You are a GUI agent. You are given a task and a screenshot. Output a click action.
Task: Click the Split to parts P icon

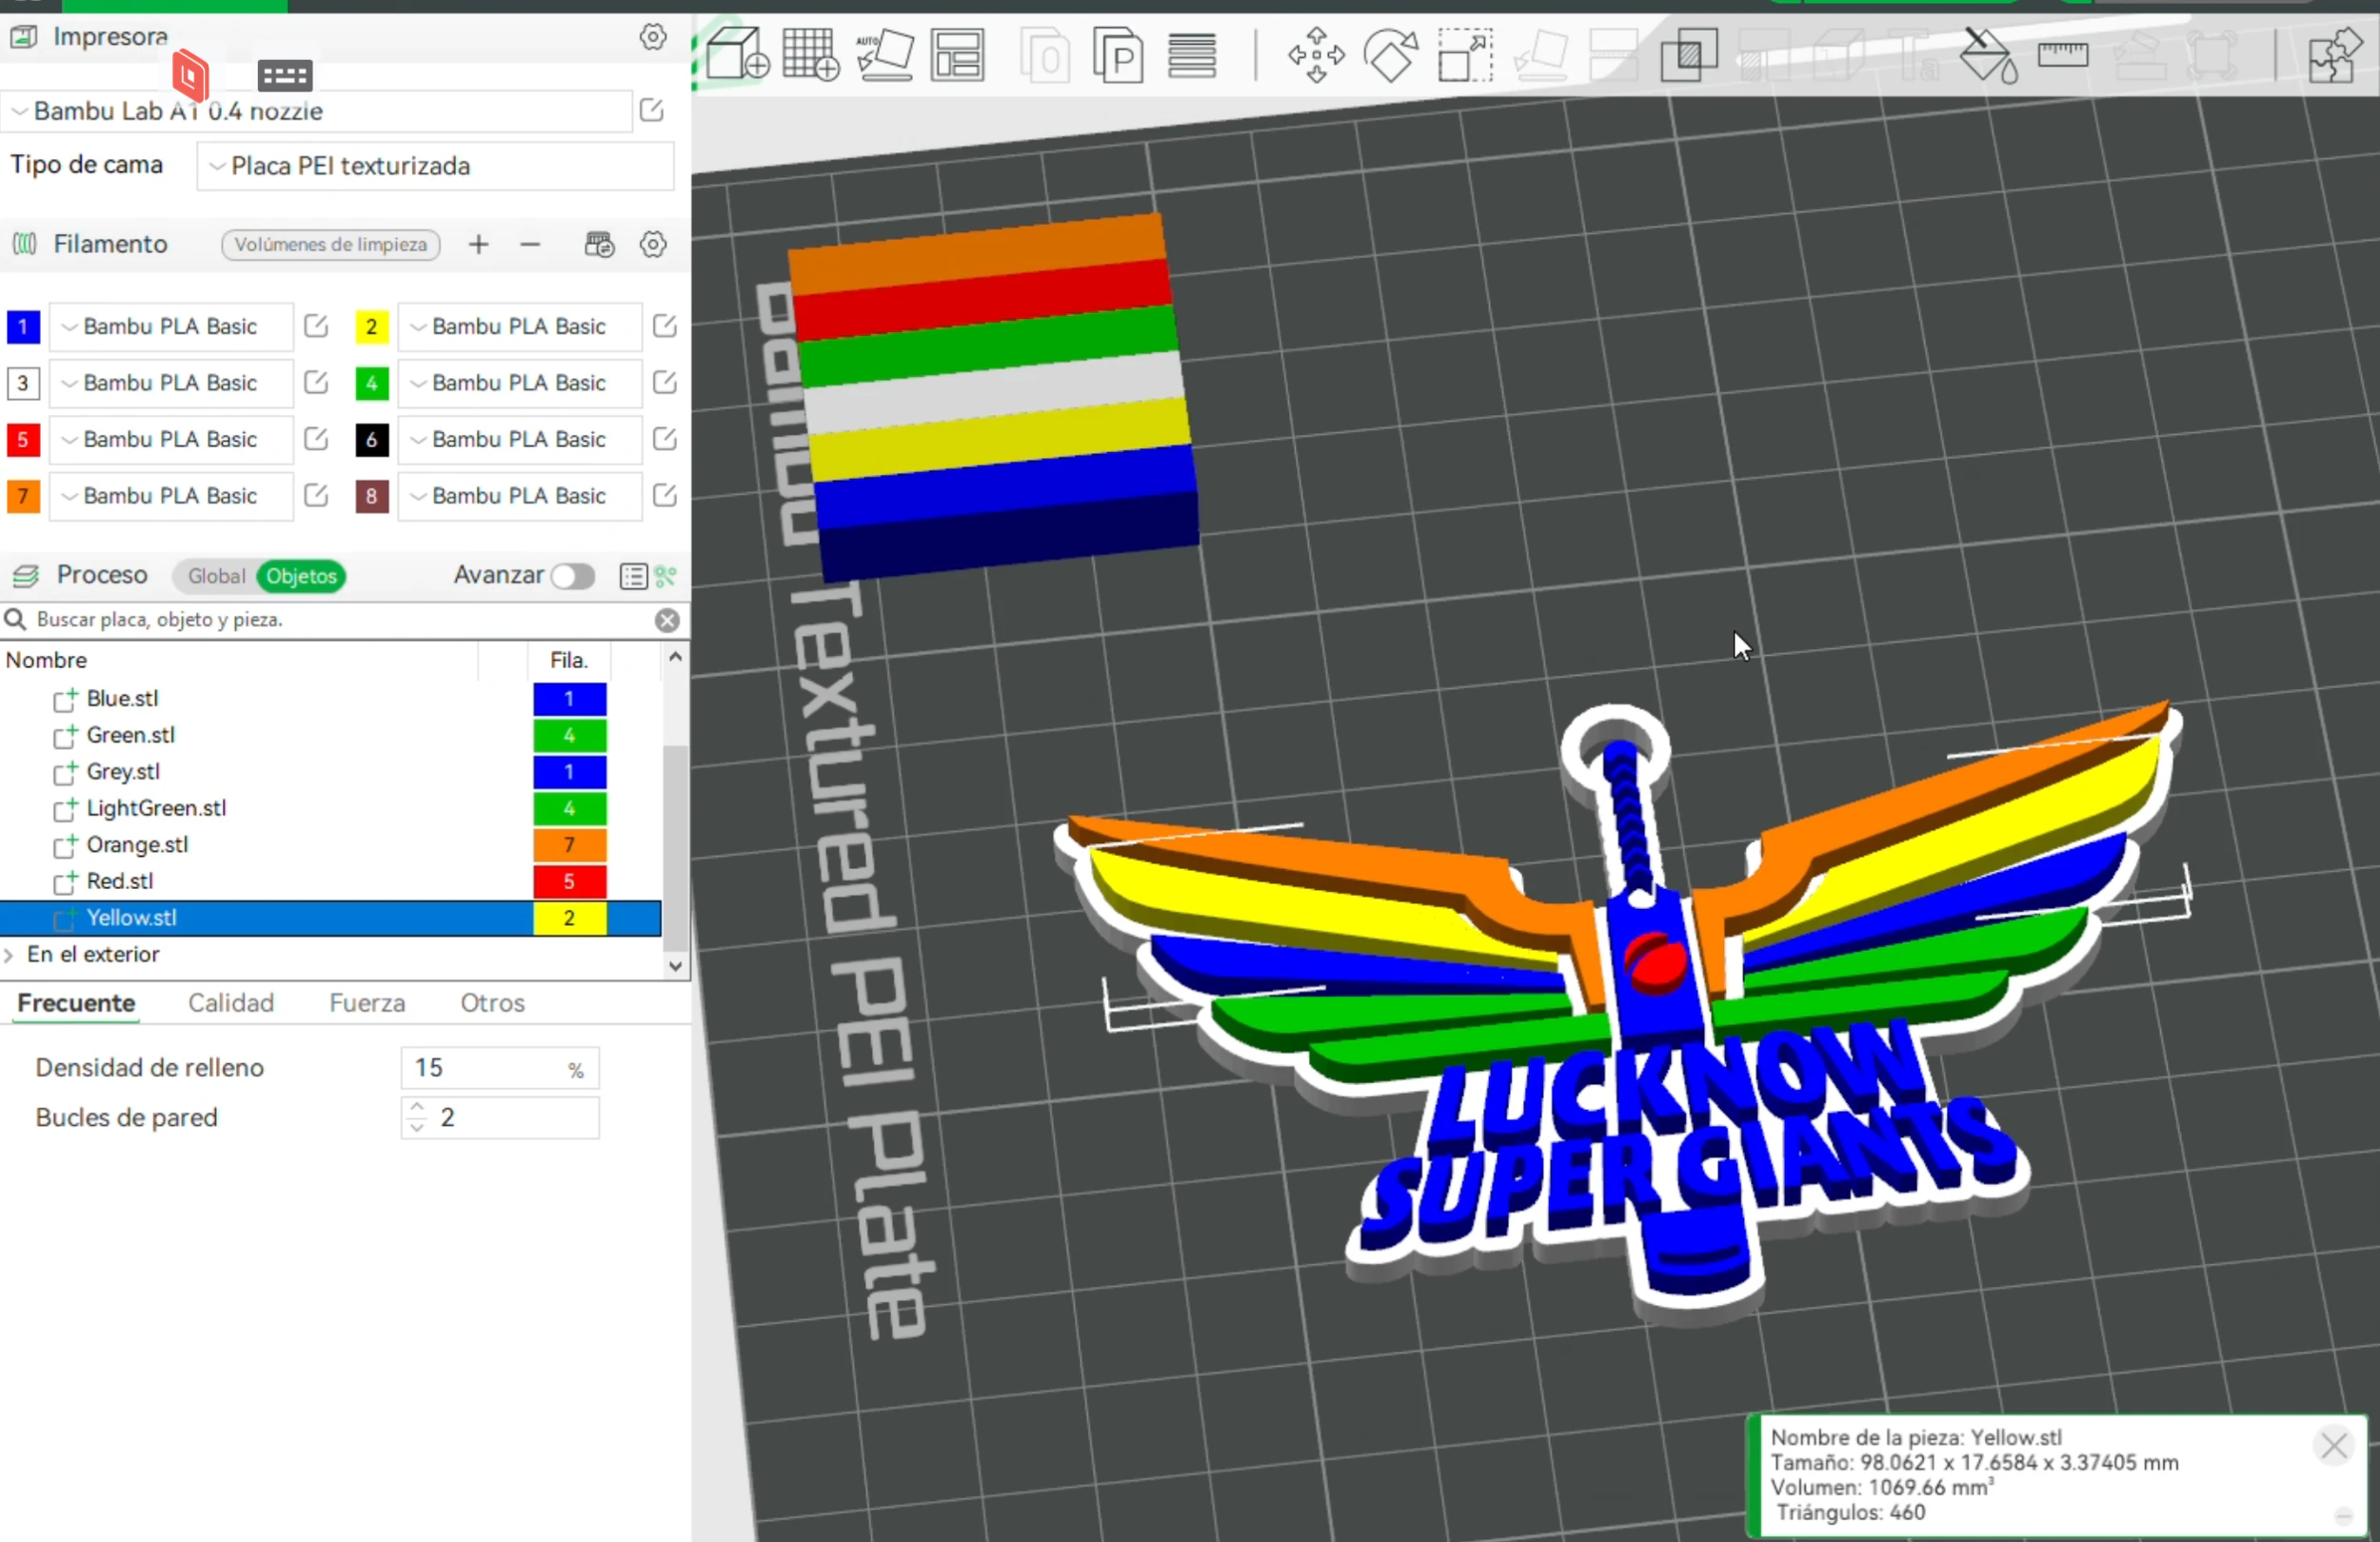[1118, 55]
